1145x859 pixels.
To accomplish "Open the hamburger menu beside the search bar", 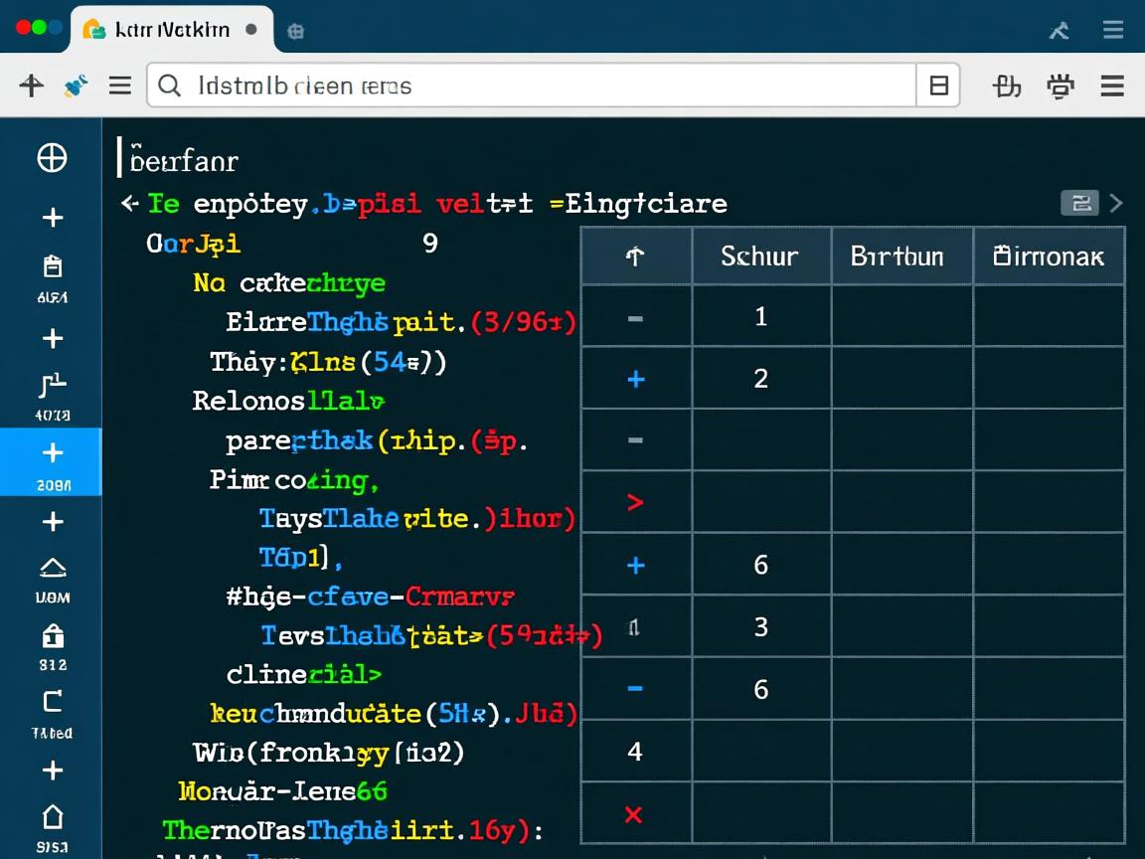I will coord(120,86).
